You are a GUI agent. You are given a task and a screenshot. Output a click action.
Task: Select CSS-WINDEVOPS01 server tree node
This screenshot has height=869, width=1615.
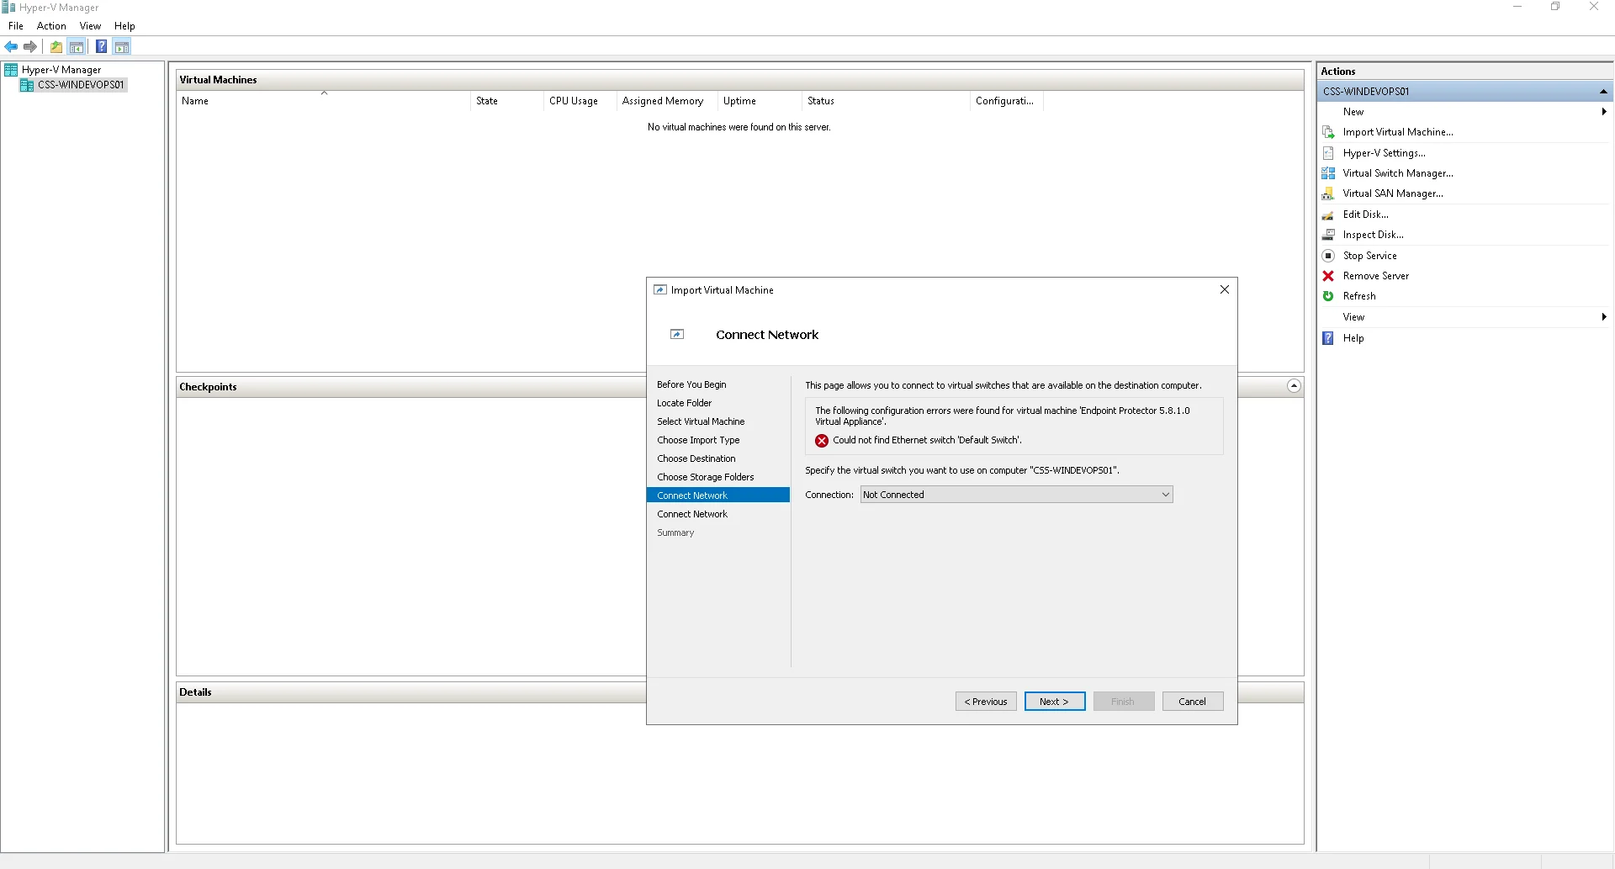tap(81, 85)
